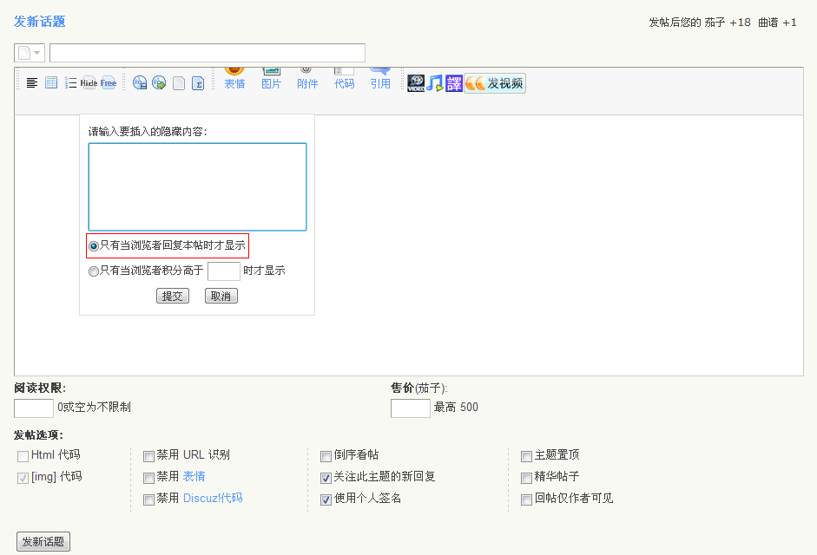Click the 附件 attachment tool
This screenshot has height=555, width=817.
307,79
